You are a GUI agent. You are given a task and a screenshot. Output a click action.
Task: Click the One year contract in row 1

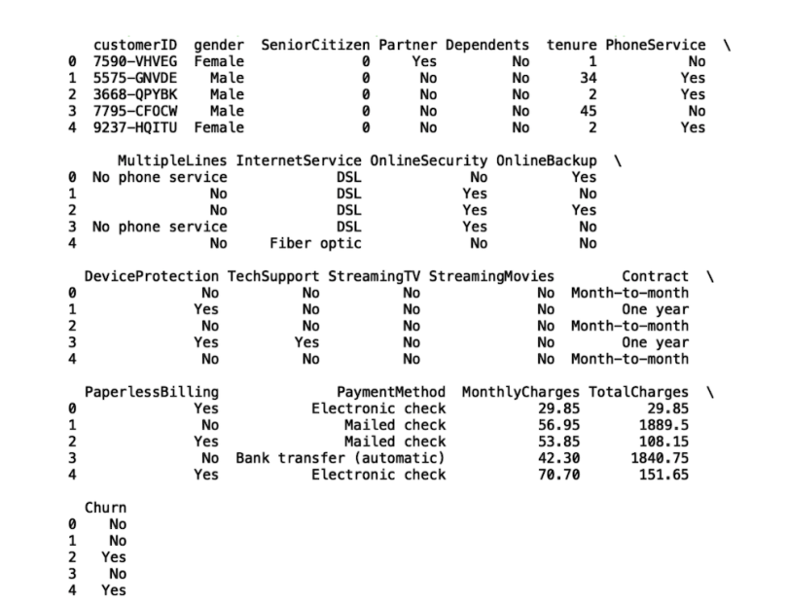[656, 309]
